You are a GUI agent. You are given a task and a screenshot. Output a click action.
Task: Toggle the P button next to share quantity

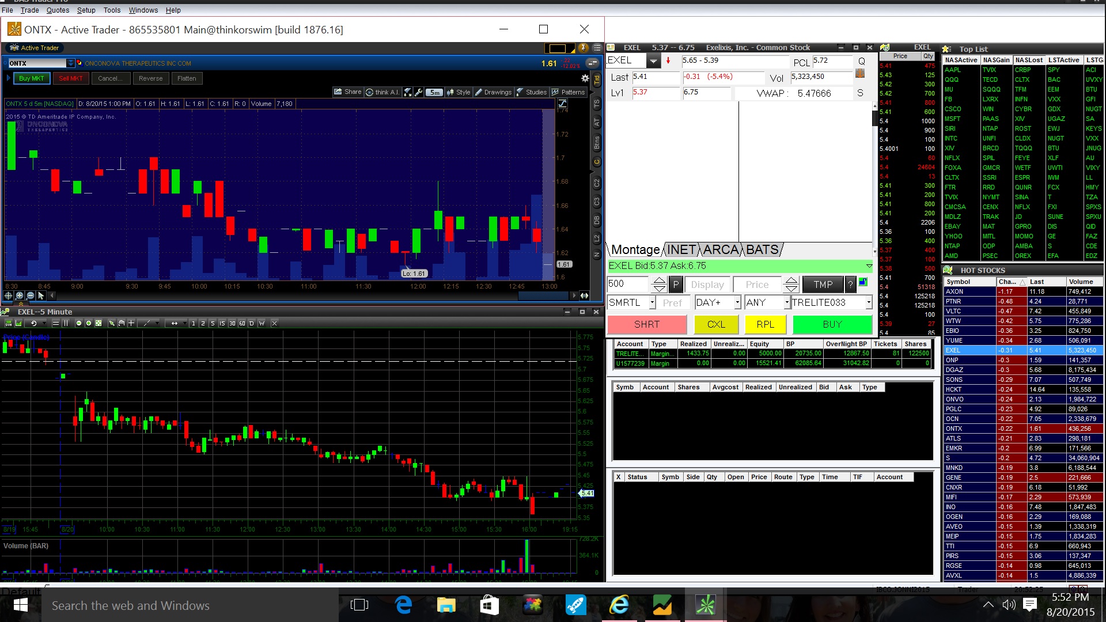tap(676, 285)
